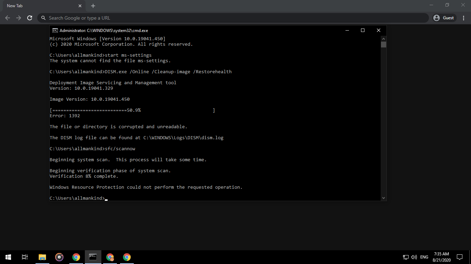Open the Chrome icon with profile badge
Image resolution: width=471 pixels, height=264 pixels.
[x=110, y=257]
